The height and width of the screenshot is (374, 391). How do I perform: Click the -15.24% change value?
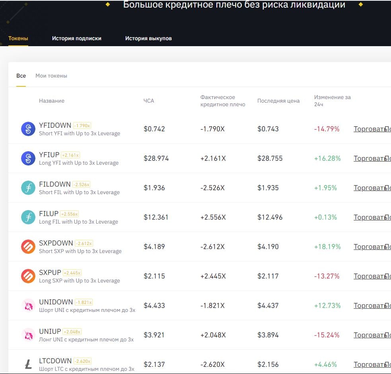(x=327, y=335)
